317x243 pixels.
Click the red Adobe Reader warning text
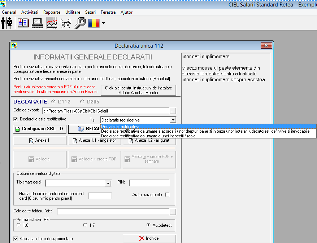click(56, 89)
